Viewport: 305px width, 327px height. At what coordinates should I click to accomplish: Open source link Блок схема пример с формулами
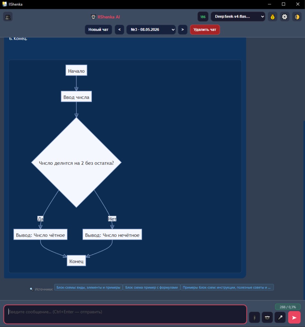152,287
